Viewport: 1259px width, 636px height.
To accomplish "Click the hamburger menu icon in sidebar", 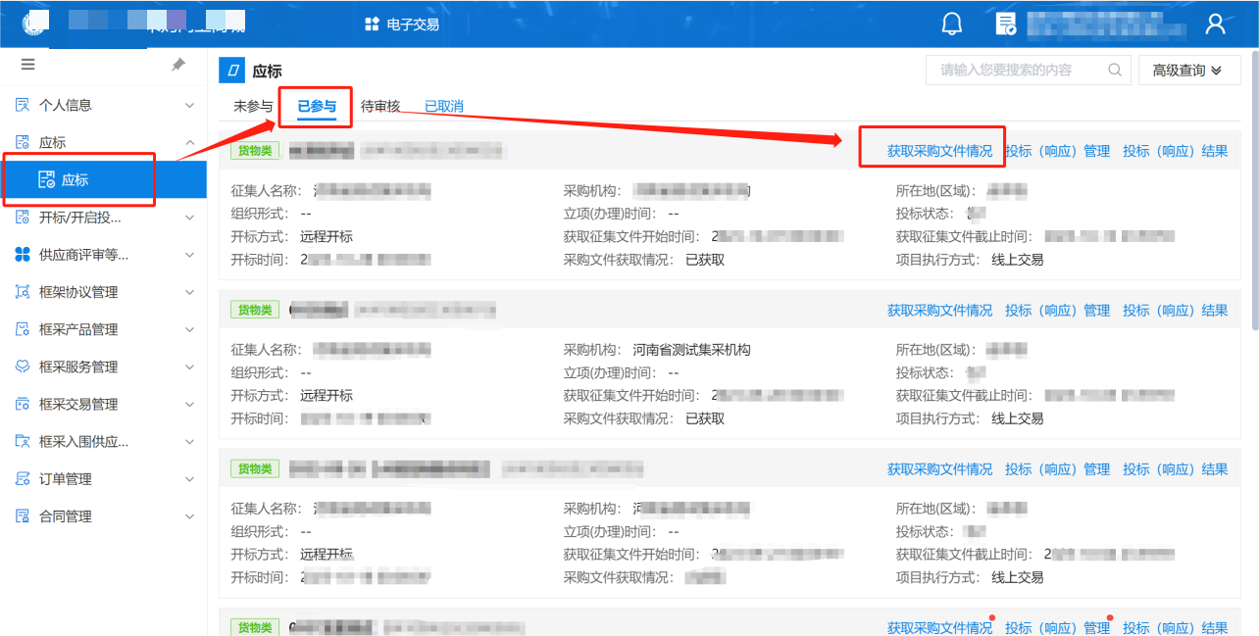I will point(27,65).
